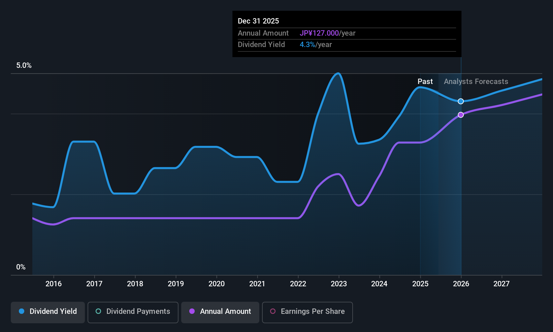Click the blue dividend yield marker at 2026
This screenshot has width=553, height=332.
coord(461,101)
